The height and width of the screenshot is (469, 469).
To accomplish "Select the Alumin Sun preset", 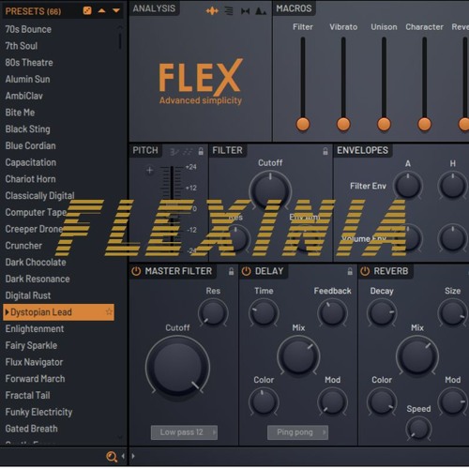I will pos(27,79).
